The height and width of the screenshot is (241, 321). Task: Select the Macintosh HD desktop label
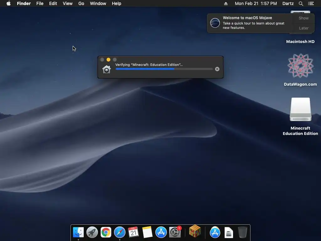pyautogui.click(x=300, y=42)
